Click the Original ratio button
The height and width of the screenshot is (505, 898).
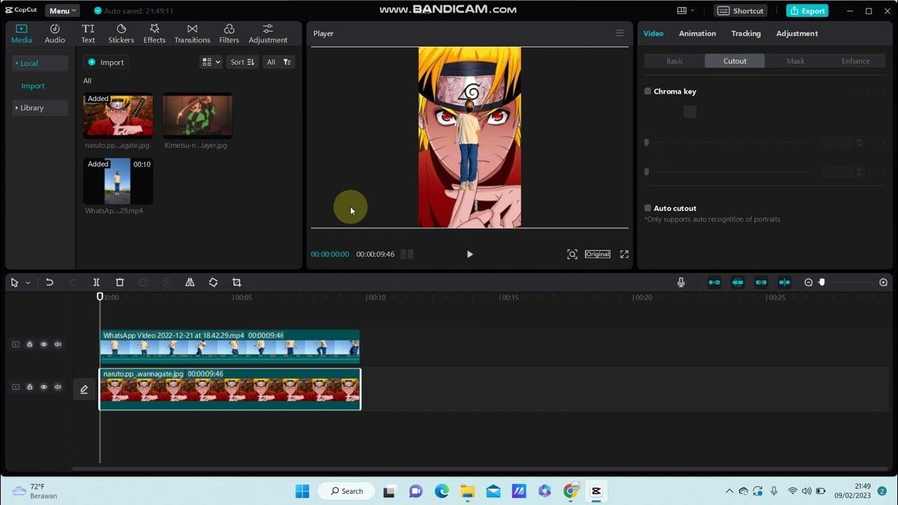(598, 254)
